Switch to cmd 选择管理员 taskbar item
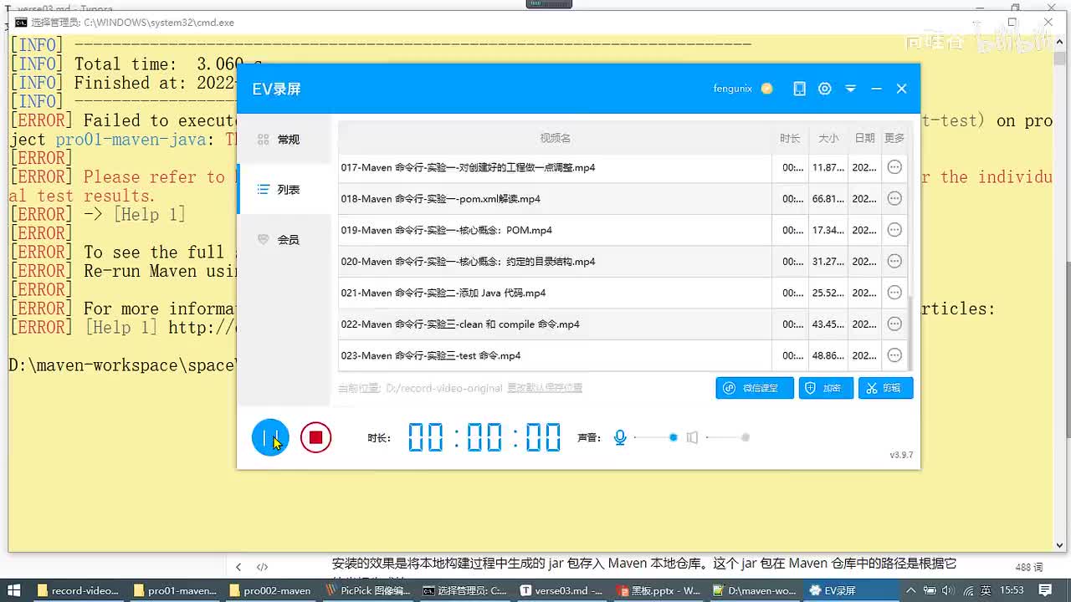1071x602 pixels. coord(464,590)
